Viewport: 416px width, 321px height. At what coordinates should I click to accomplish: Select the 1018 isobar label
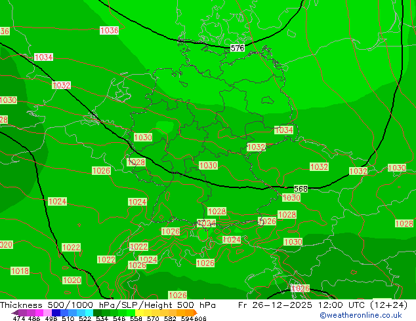(x=20, y=271)
